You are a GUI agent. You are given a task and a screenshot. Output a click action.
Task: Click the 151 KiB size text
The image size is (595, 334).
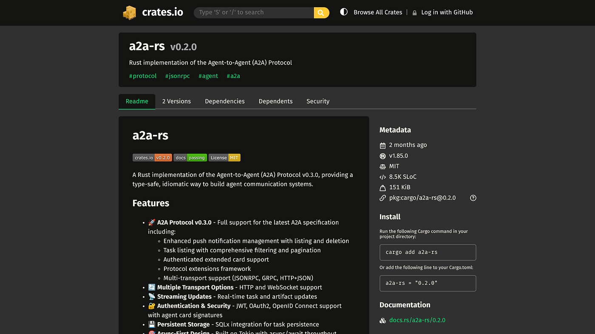pos(400,187)
